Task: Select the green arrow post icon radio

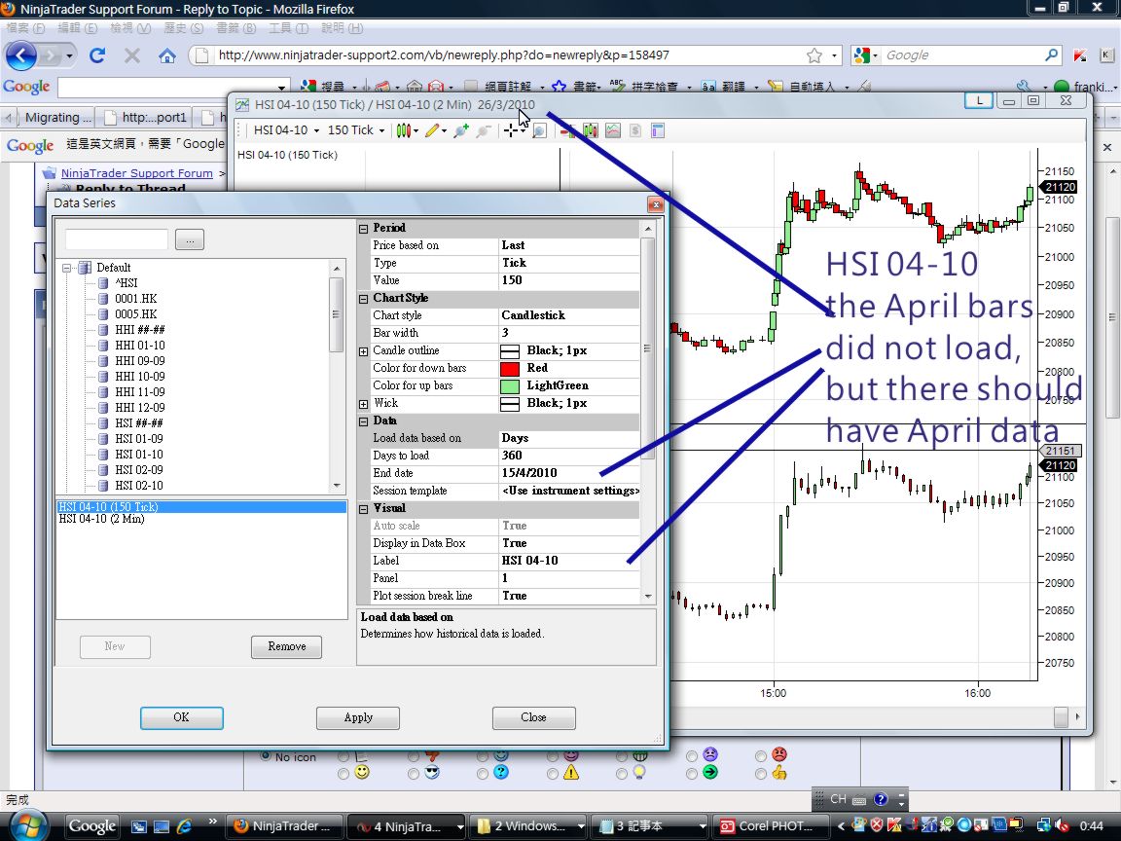Action: (691, 773)
